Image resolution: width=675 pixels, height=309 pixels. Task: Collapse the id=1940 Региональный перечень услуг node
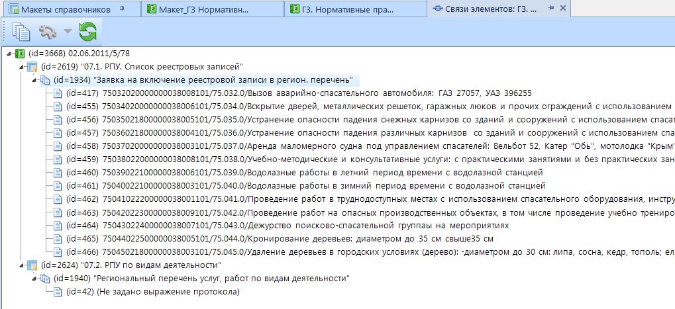(33, 279)
